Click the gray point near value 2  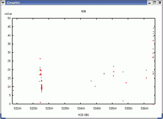coord(123,101)
